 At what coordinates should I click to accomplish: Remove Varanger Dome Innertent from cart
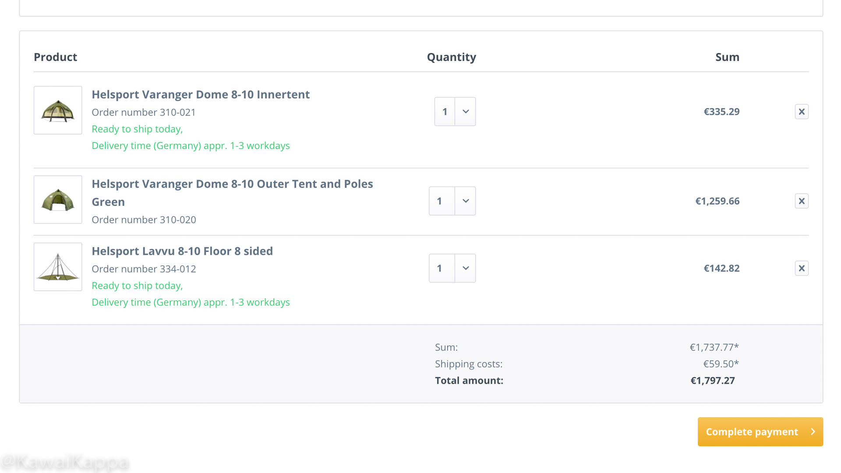pyautogui.click(x=802, y=112)
